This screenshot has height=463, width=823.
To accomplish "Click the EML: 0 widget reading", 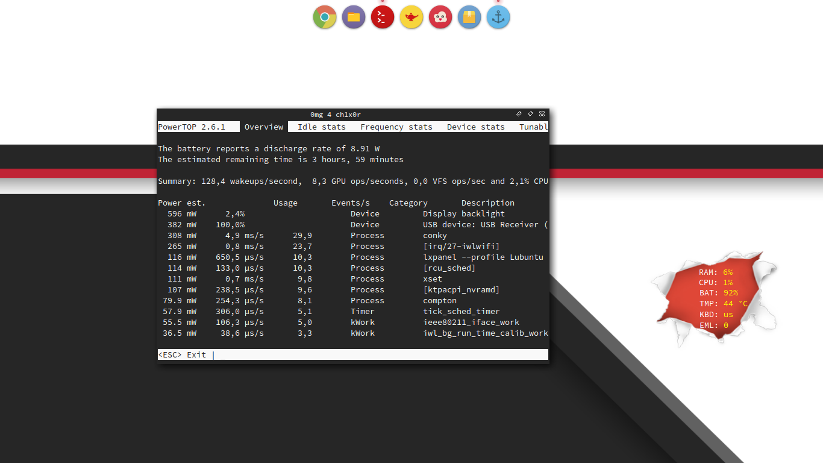I will click(713, 325).
